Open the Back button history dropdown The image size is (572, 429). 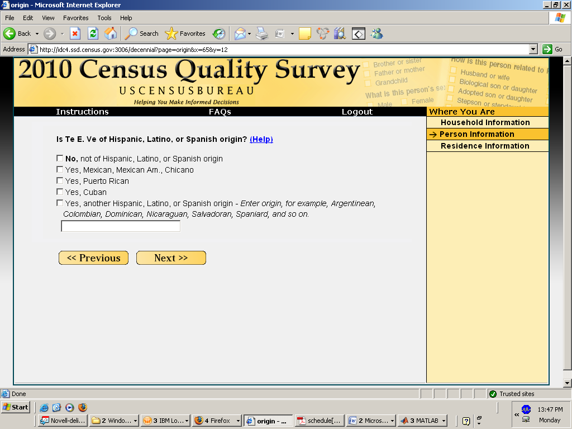(37, 34)
